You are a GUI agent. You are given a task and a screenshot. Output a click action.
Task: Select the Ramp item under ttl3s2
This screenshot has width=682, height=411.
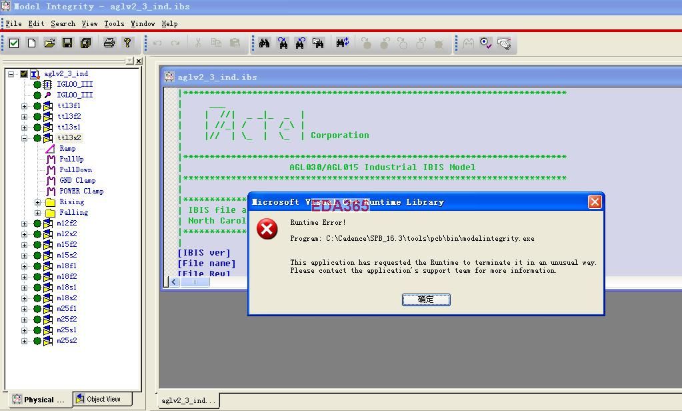[67, 149]
